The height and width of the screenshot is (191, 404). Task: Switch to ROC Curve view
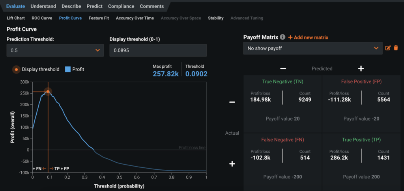(x=42, y=18)
